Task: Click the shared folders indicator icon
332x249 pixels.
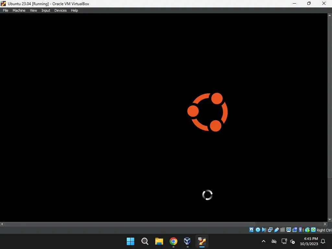Action: [282, 230]
